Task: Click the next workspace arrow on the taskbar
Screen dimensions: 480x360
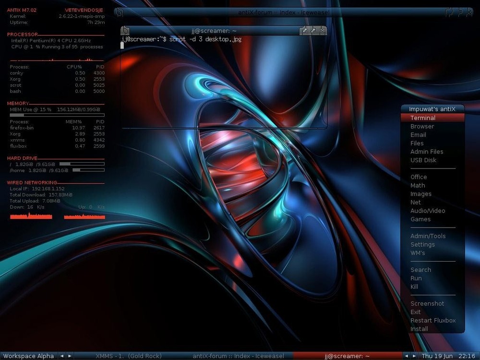Action: (x=69, y=356)
